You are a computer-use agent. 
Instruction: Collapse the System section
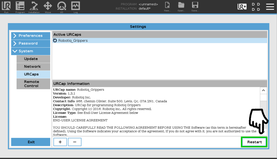pyautogui.click(x=31, y=51)
